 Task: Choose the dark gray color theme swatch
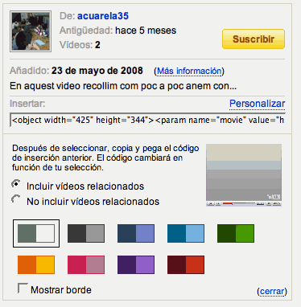[86, 234]
